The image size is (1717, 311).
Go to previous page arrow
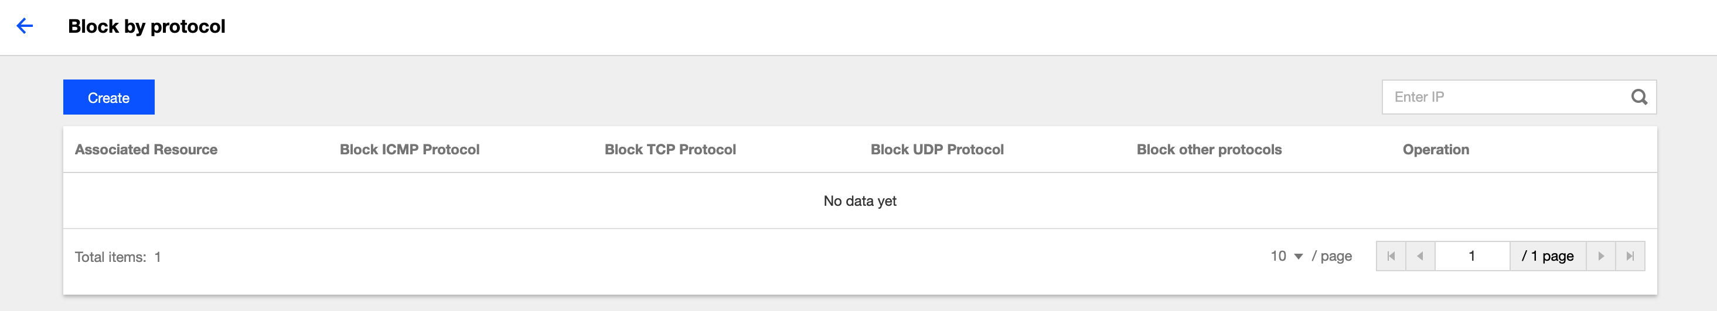click(1420, 256)
